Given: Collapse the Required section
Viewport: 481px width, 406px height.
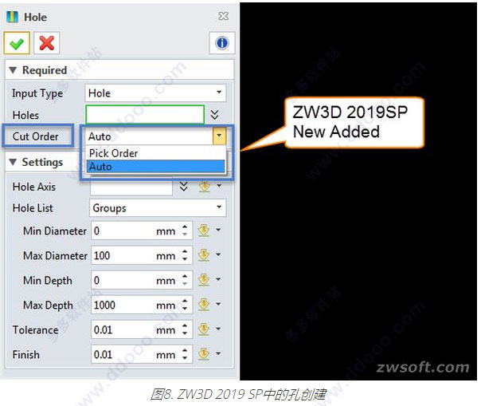Looking at the screenshot, I should tap(13, 70).
